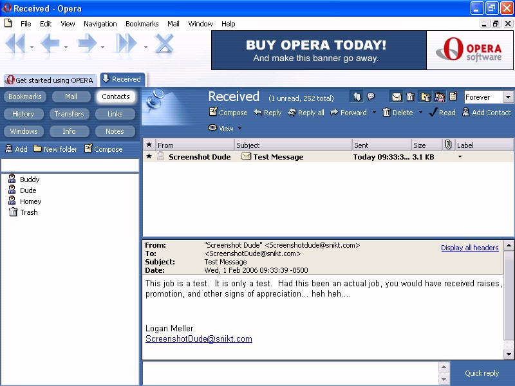Viewport: 515px width, 386px height.
Task: Open the Mail menu in menu bar
Action: click(x=173, y=24)
